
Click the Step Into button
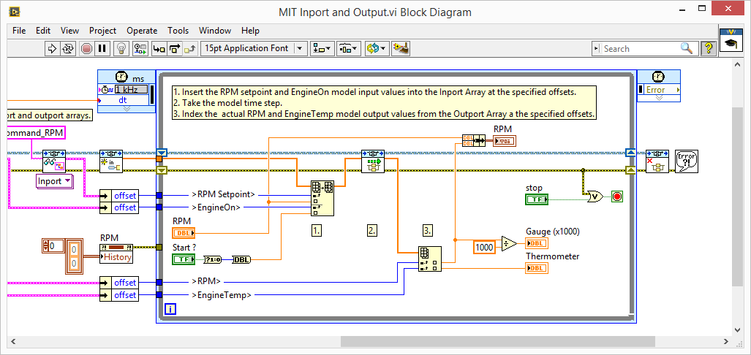click(159, 48)
